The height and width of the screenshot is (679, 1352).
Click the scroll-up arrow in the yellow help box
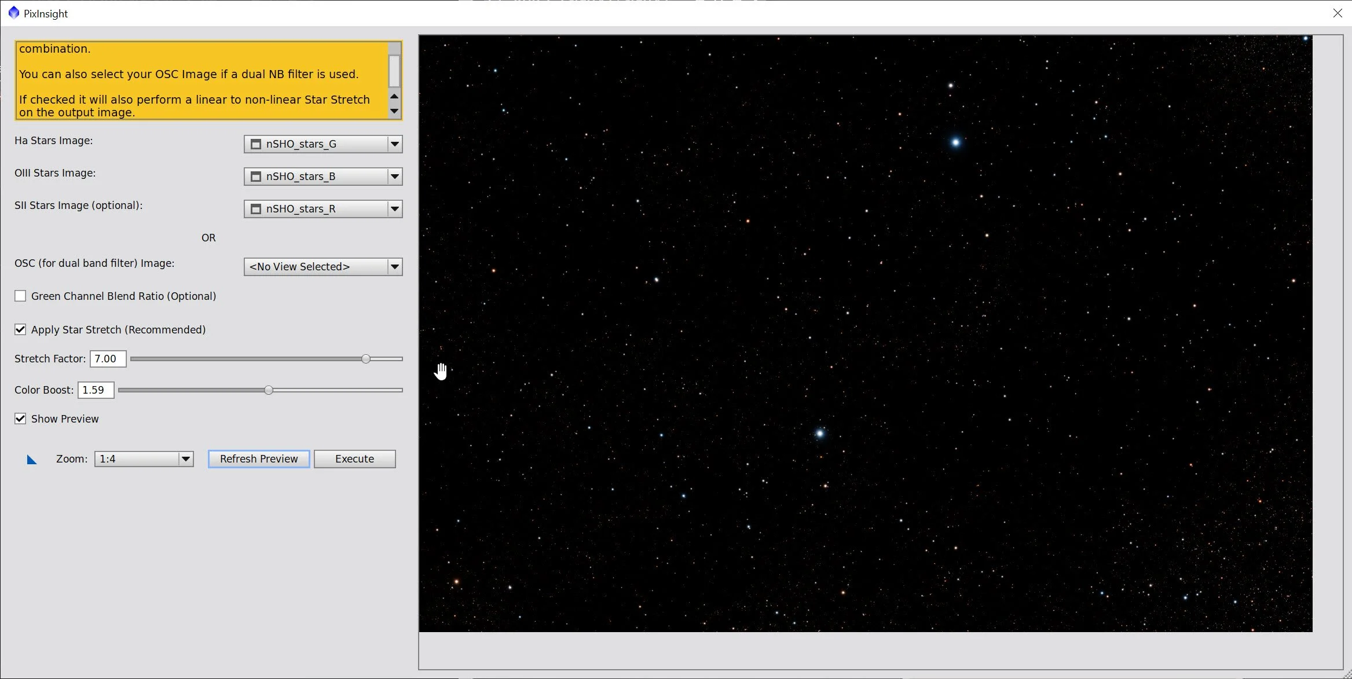394,96
